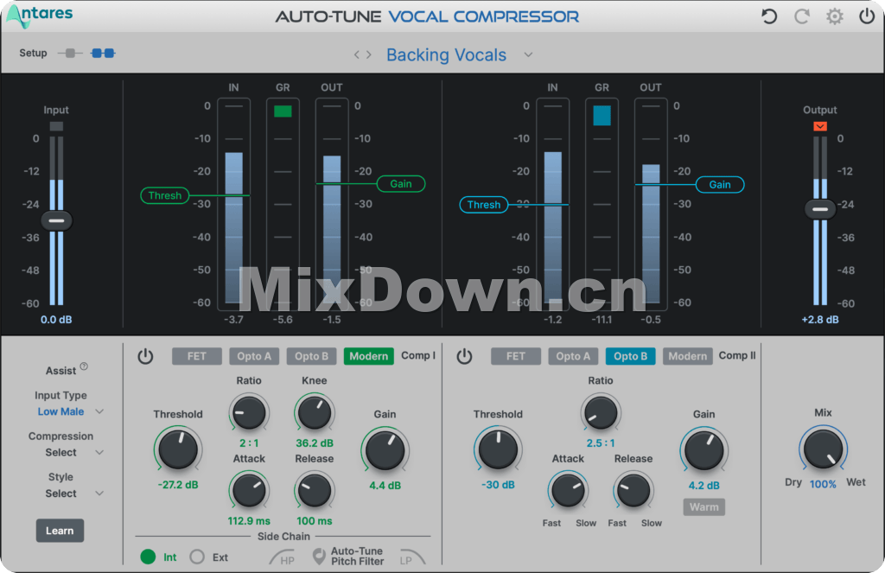
Task: Toggle Comp II power button
Action: (465, 356)
